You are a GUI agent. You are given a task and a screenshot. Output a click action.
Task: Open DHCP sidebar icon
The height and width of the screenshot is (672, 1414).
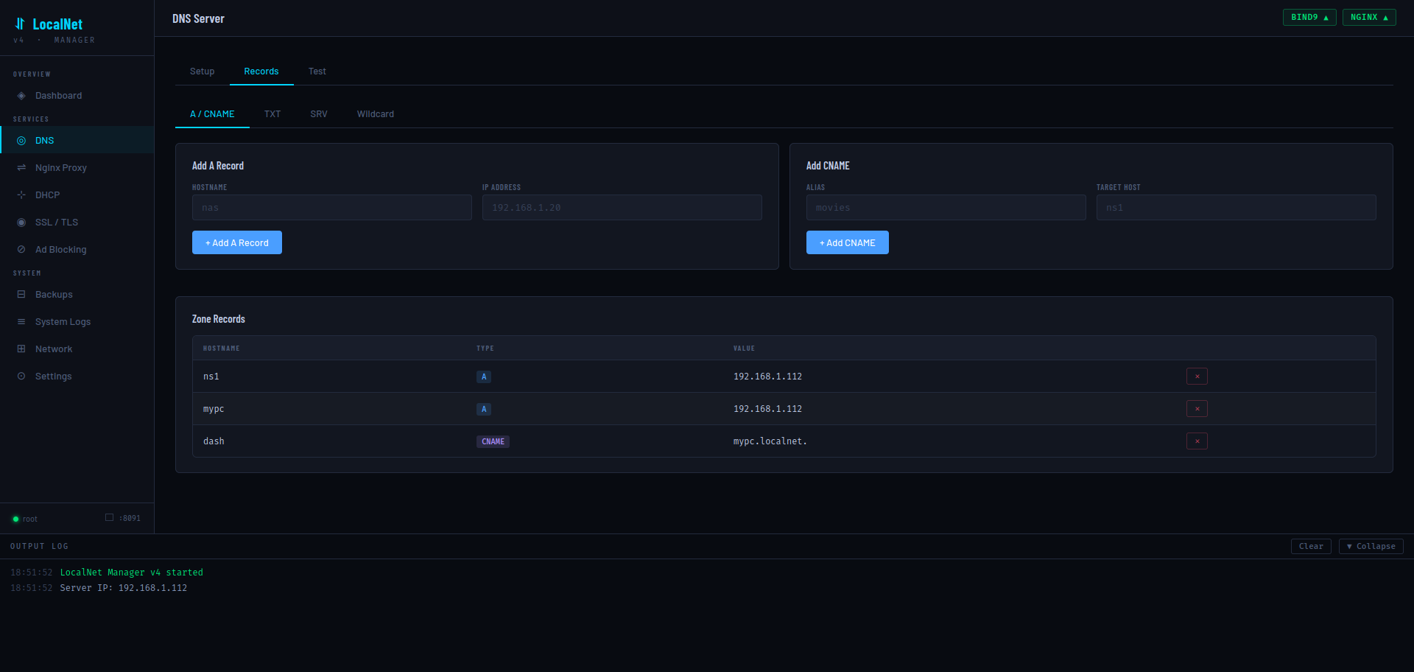coord(21,195)
